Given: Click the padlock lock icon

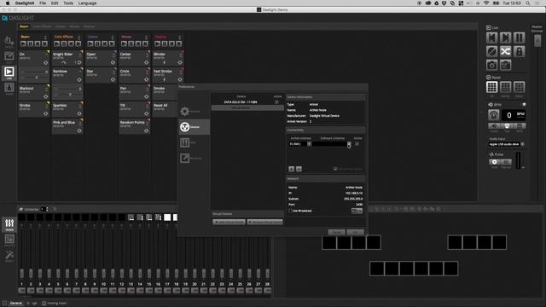Looking at the screenshot, I should [x=519, y=51].
